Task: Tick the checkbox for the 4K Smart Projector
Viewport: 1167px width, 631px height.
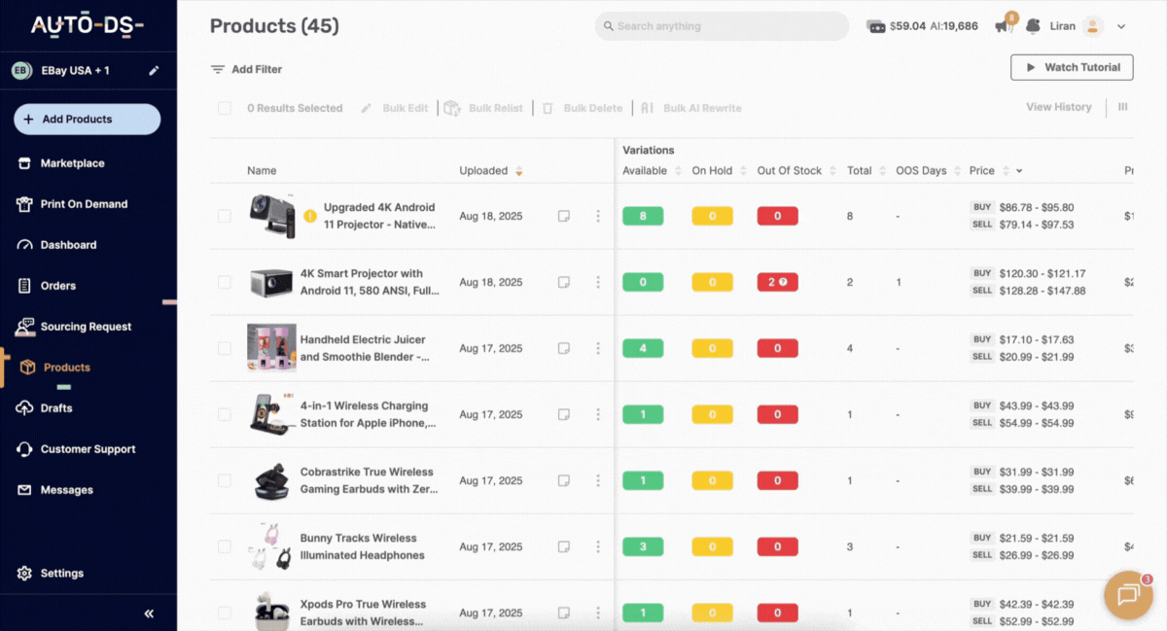Action: 225,282
